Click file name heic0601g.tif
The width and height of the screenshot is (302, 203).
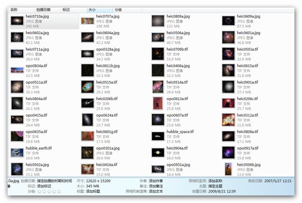point(107,132)
